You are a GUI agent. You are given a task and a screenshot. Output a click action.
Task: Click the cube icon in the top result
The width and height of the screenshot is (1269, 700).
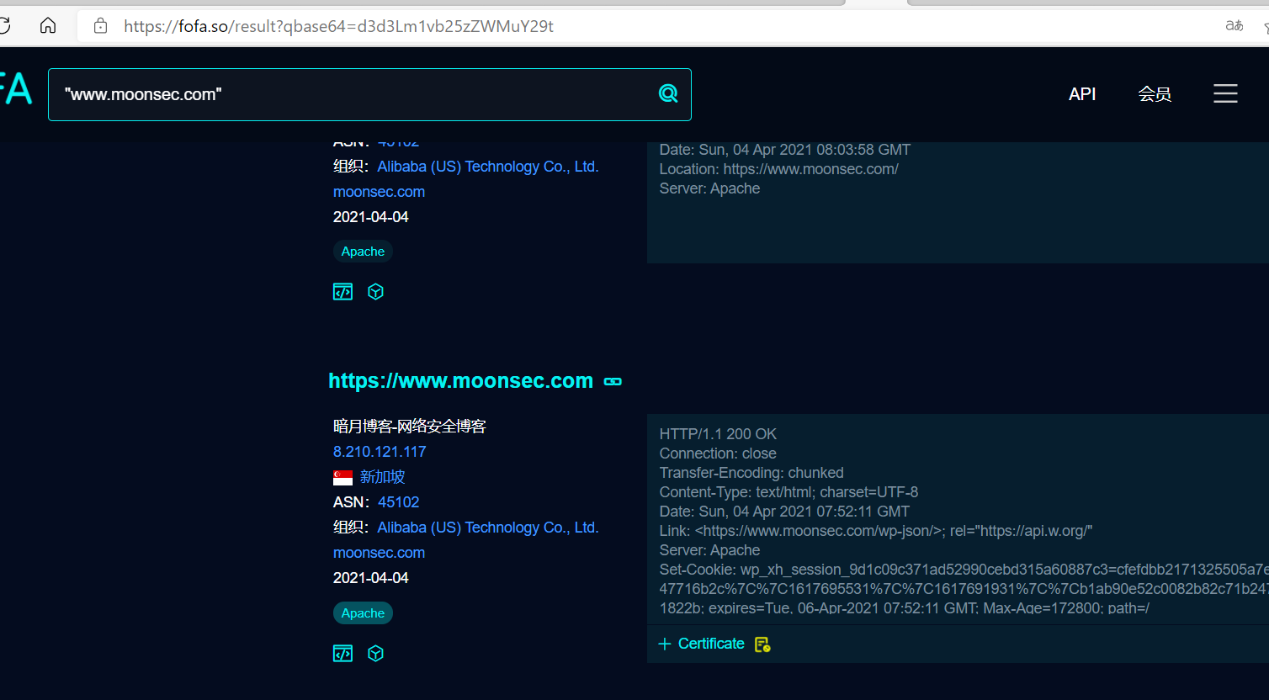[376, 292]
